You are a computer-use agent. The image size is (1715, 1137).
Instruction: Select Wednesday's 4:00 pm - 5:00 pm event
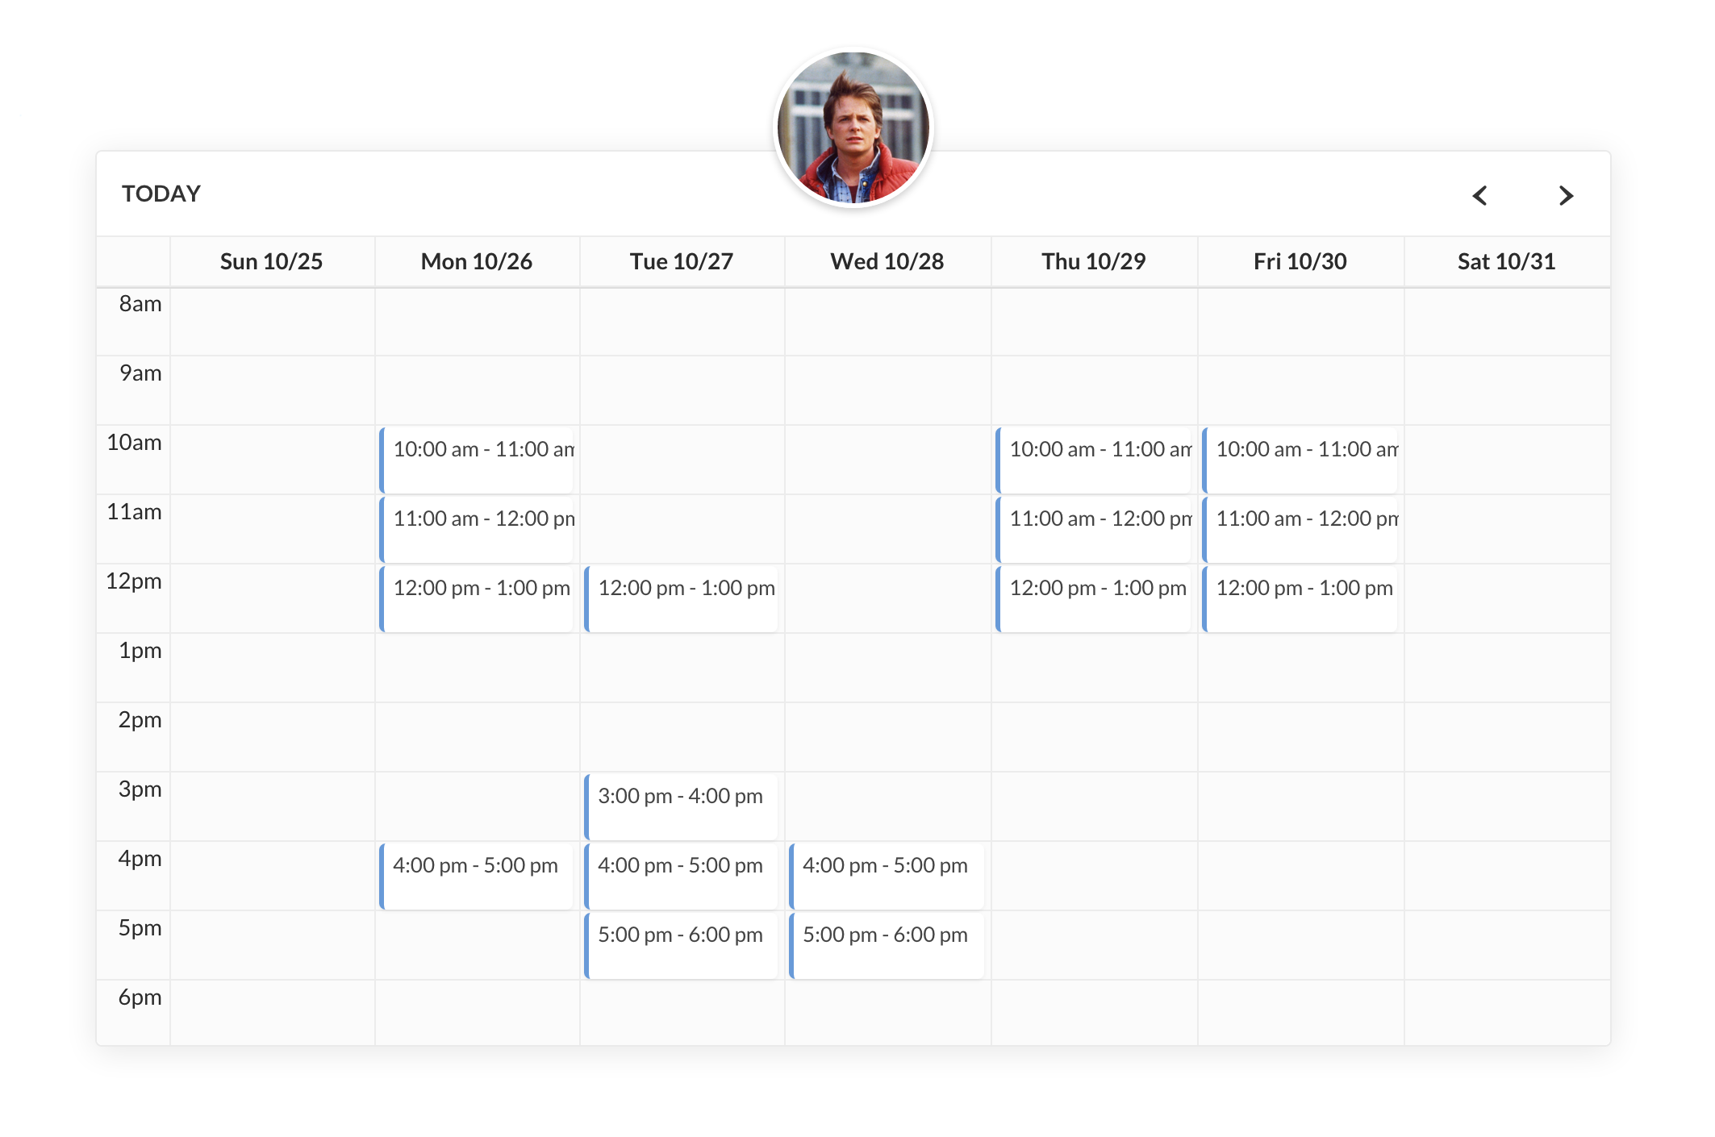[x=887, y=876]
